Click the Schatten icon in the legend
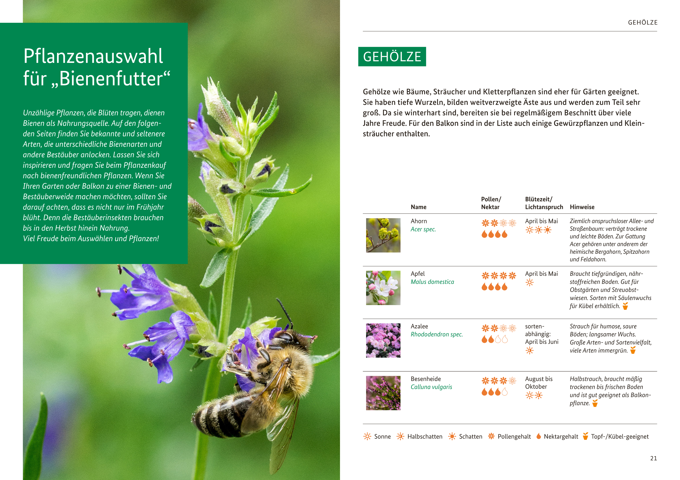 click(x=452, y=437)
